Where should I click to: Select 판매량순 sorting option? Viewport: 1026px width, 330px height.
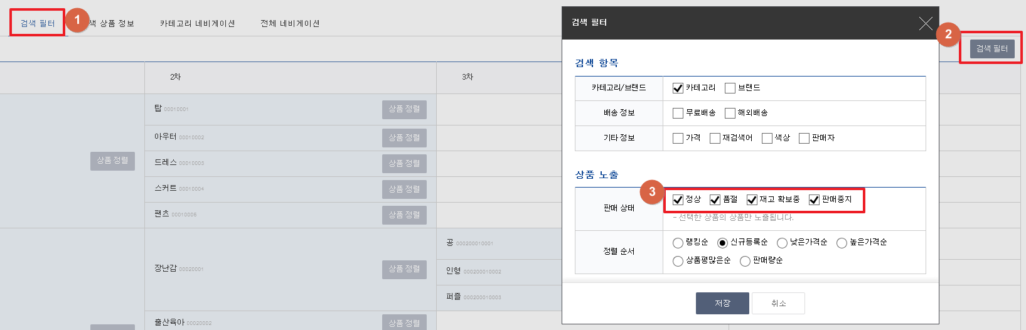coord(745,261)
